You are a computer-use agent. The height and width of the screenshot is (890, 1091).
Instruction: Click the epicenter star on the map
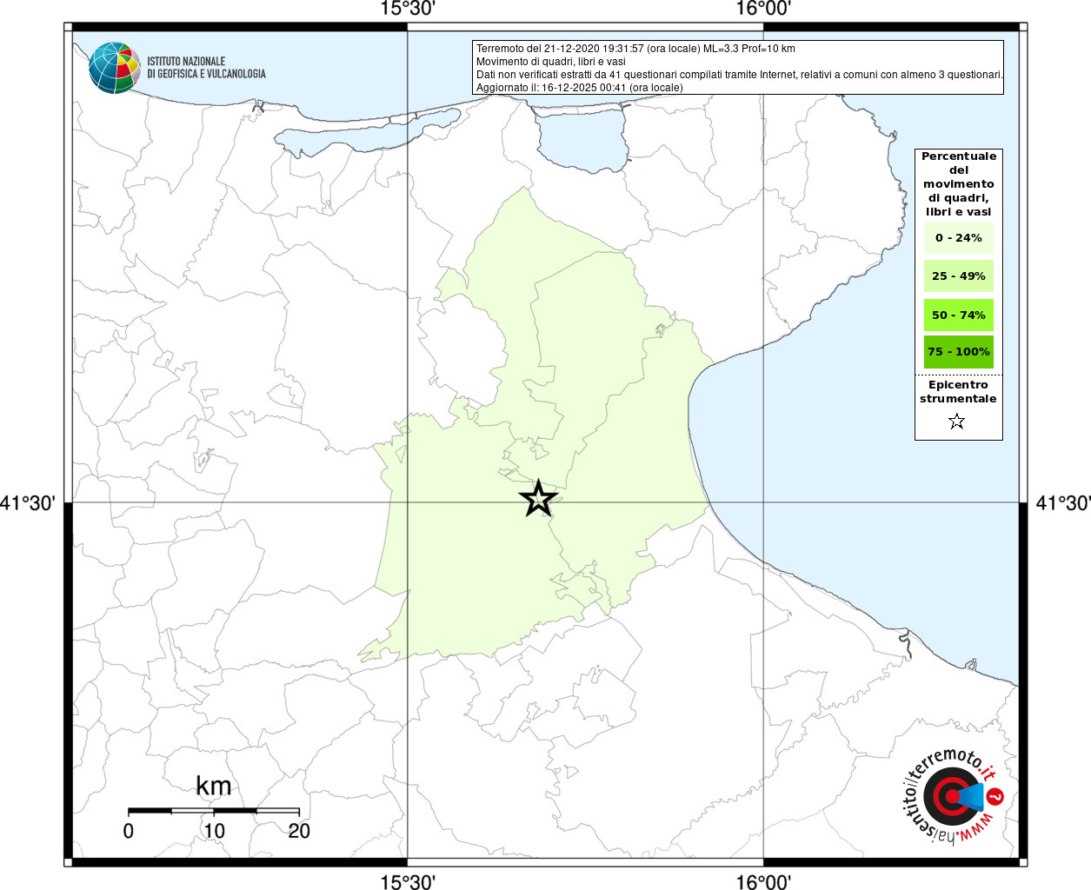coord(538,499)
